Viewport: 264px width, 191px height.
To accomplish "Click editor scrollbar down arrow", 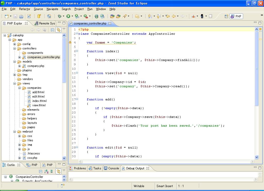I will point(257,157).
